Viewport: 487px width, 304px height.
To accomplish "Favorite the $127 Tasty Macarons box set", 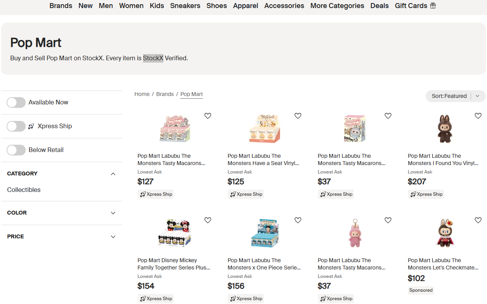I will tap(208, 116).
